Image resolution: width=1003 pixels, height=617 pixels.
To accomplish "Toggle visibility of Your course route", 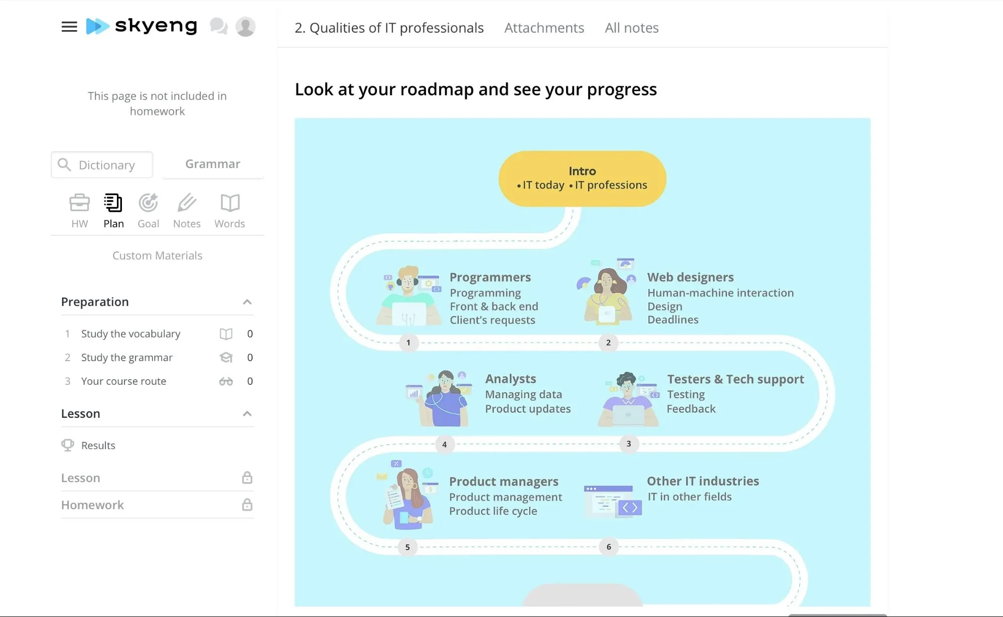I will click(x=227, y=381).
